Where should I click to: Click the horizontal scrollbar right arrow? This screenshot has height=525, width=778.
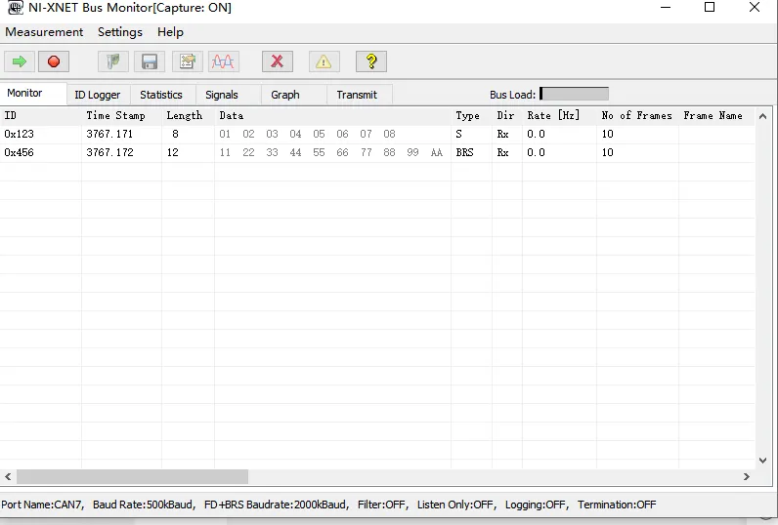click(747, 476)
